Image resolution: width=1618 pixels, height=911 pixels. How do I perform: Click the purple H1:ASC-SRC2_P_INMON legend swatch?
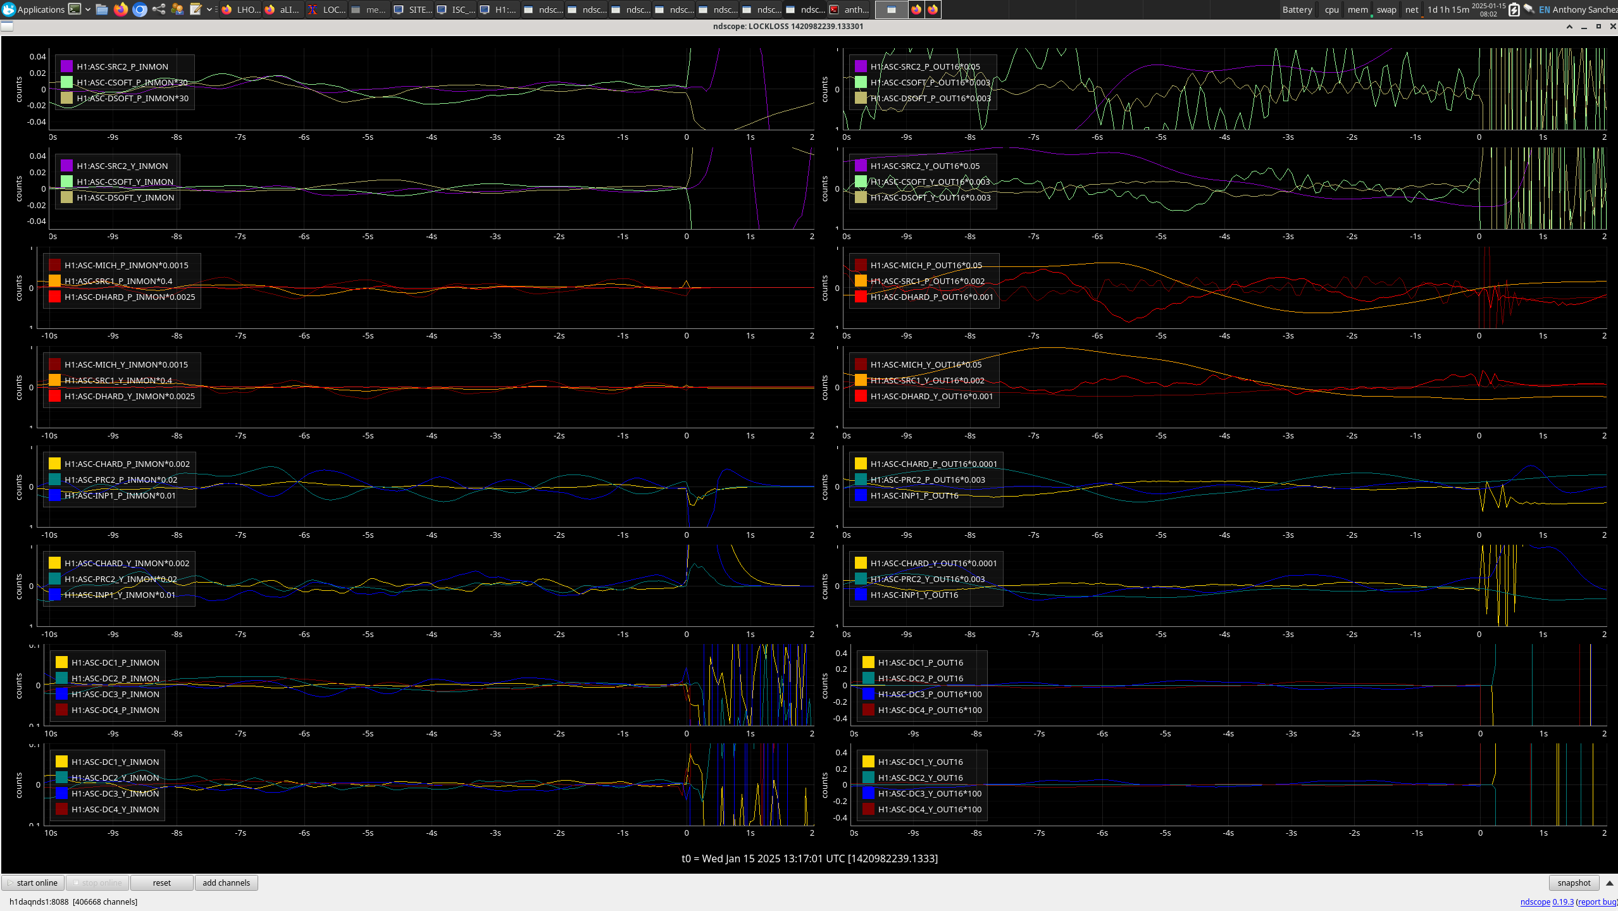(x=66, y=66)
